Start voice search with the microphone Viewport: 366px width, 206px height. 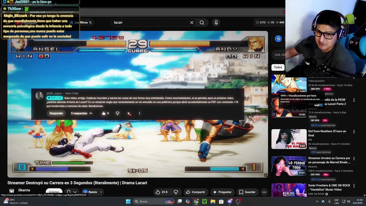tap(216, 23)
